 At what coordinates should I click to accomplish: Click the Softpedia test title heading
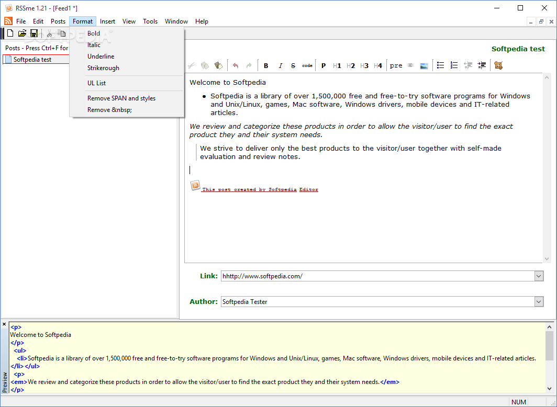pyautogui.click(x=518, y=49)
